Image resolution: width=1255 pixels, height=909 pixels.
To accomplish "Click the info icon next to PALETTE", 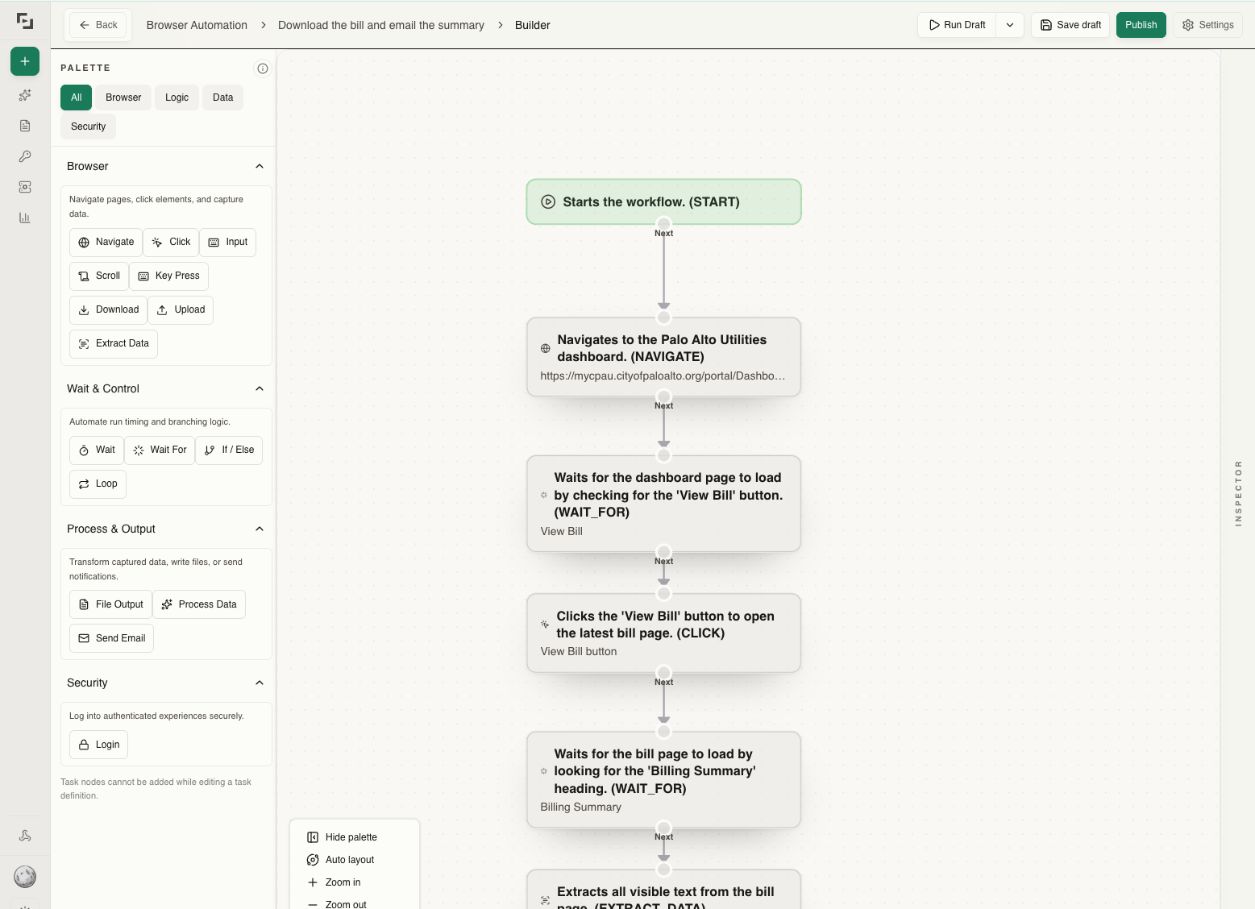I will (263, 68).
